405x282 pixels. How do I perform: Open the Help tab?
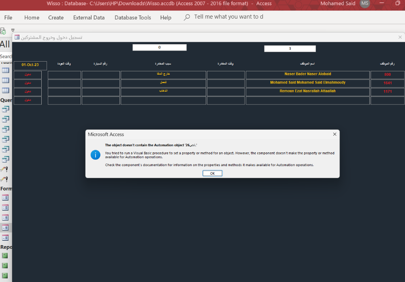click(x=166, y=17)
